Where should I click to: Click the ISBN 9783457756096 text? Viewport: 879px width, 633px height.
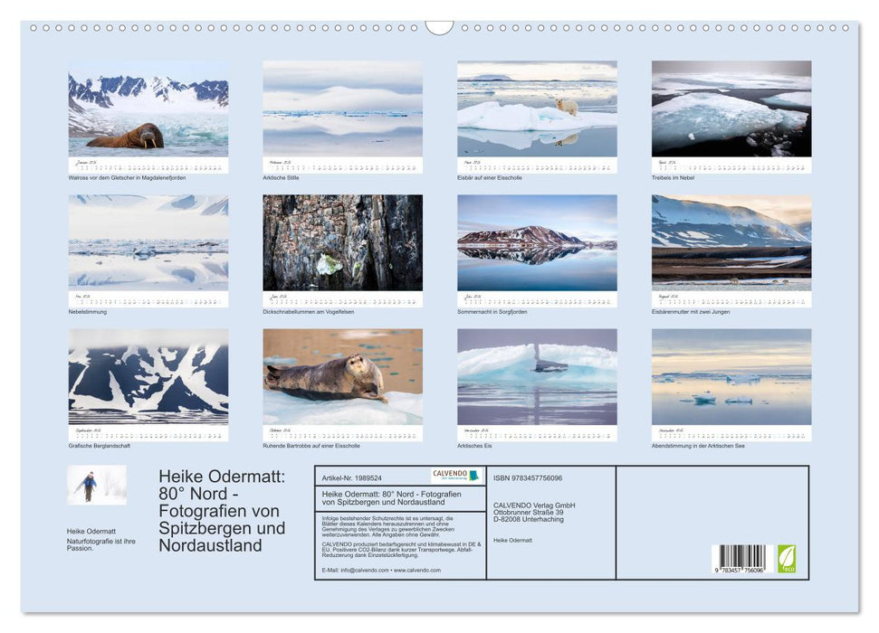point(528,477)
